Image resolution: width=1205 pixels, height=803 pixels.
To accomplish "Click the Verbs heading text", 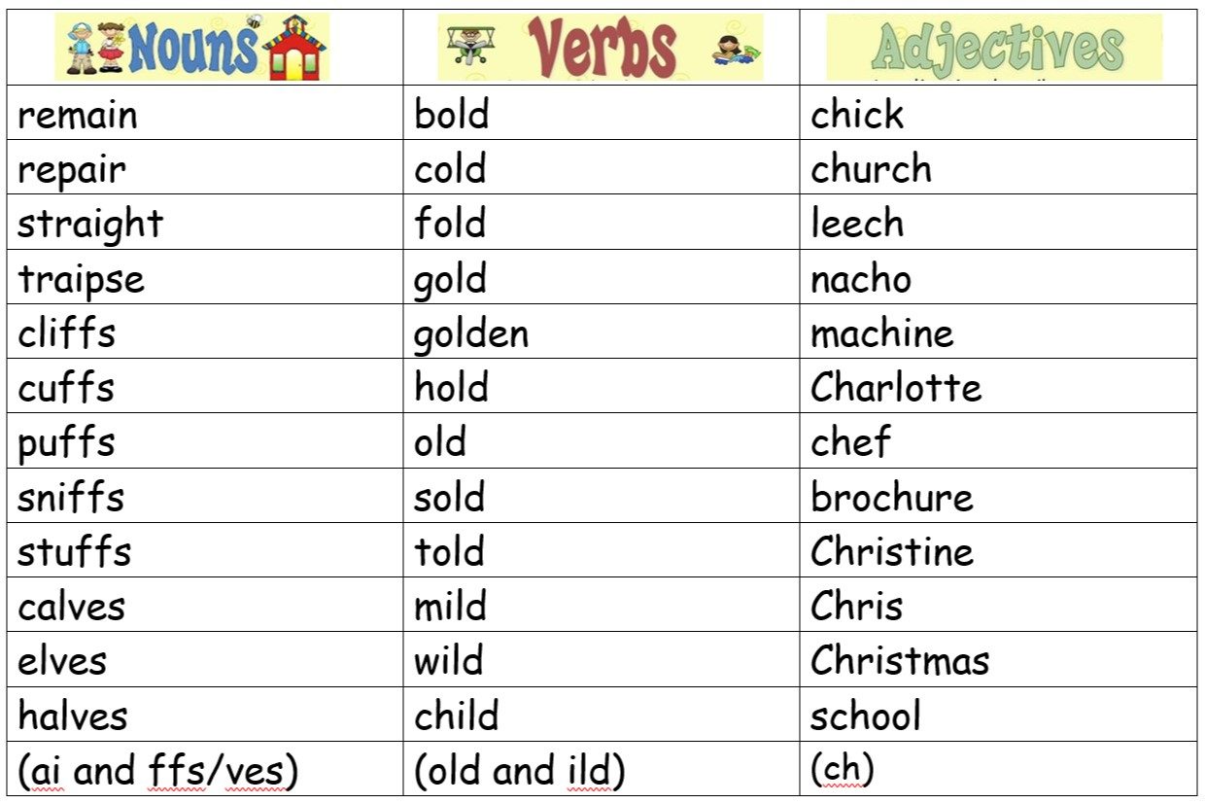I will pyautogui.click(x=602, y=49).
